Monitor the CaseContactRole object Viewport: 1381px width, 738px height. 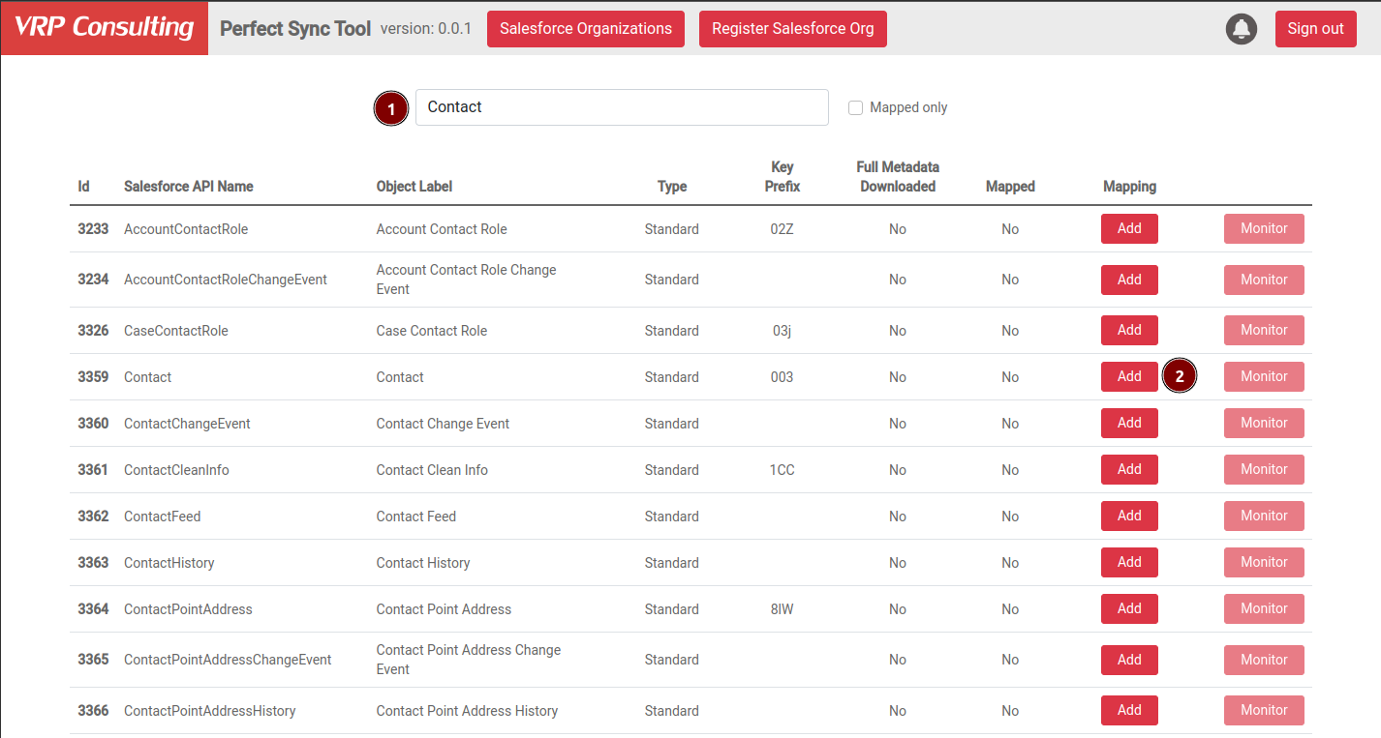(x=1264, y=330)
